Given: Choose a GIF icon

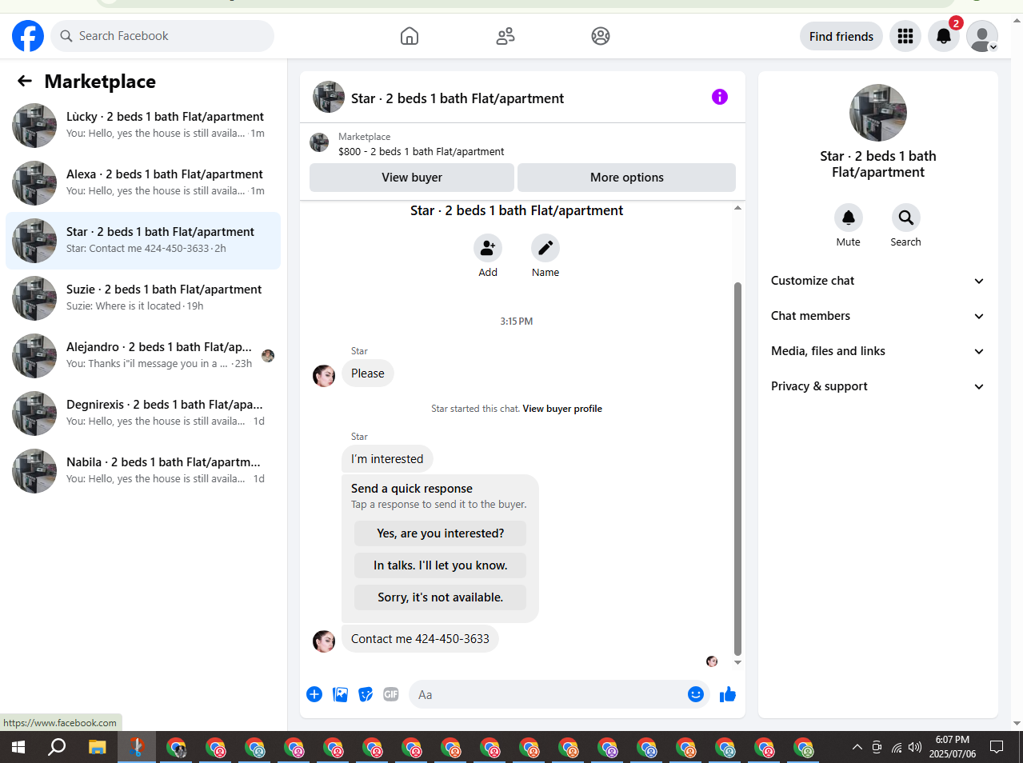Looking at the screenshot, I should pos(391,694).
